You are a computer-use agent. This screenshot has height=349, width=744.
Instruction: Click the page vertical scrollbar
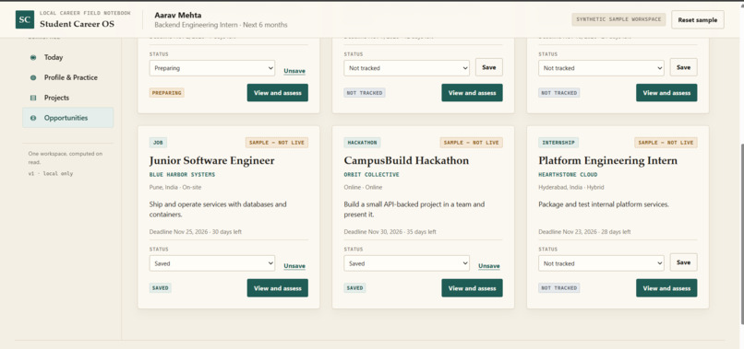[741, 234]
